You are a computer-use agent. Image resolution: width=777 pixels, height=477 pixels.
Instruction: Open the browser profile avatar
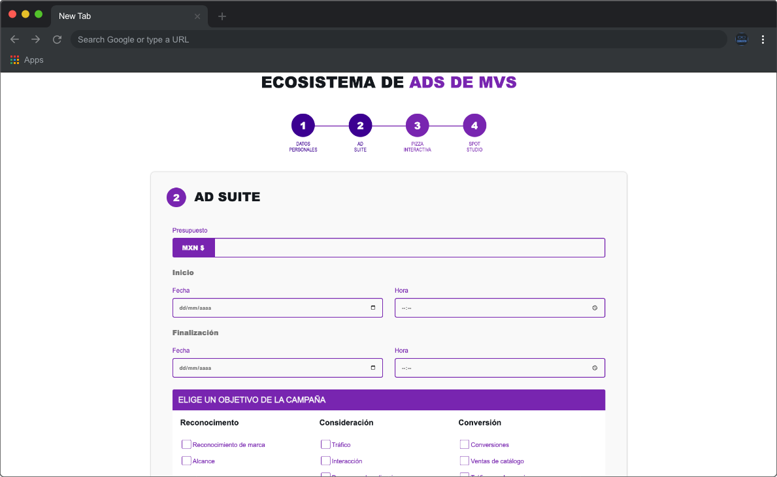pyautogui.click(x=741, y=39)
